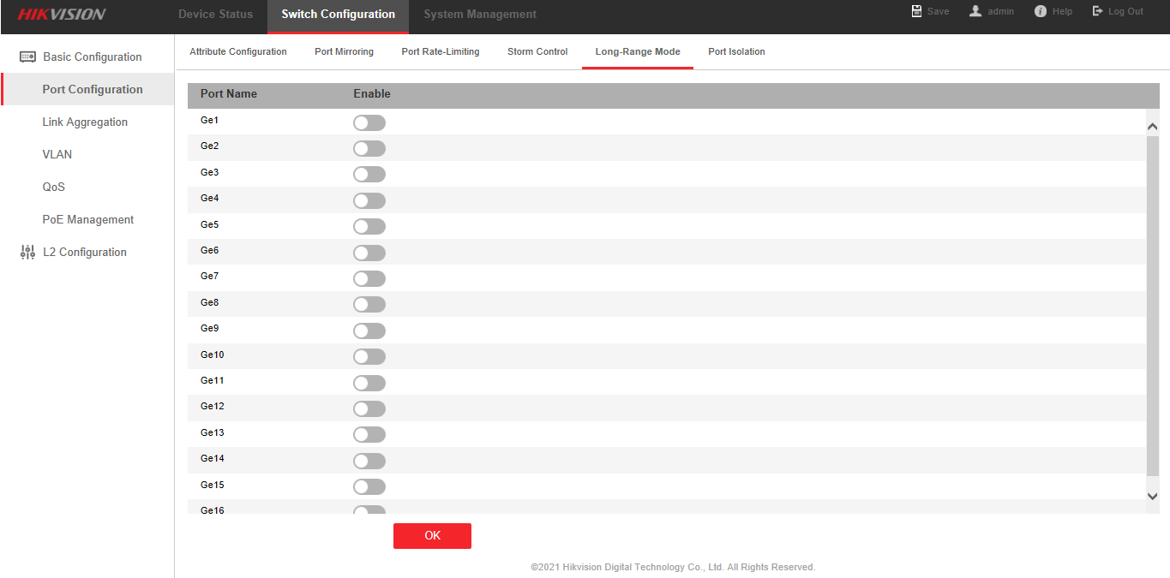Click the Log Out arrow icon
Image resolution: width=1170 pixels, height=578 pixels.
coord(1097,11)
